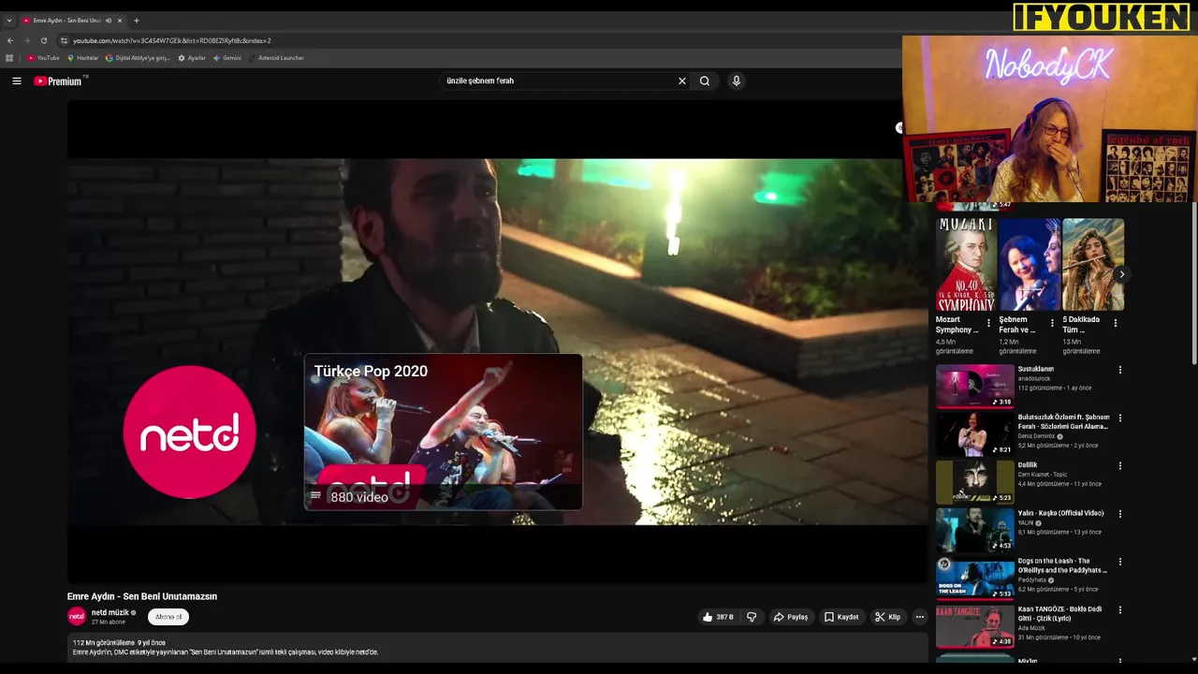Mute the tab via its speaker icon

coord(109,21)
